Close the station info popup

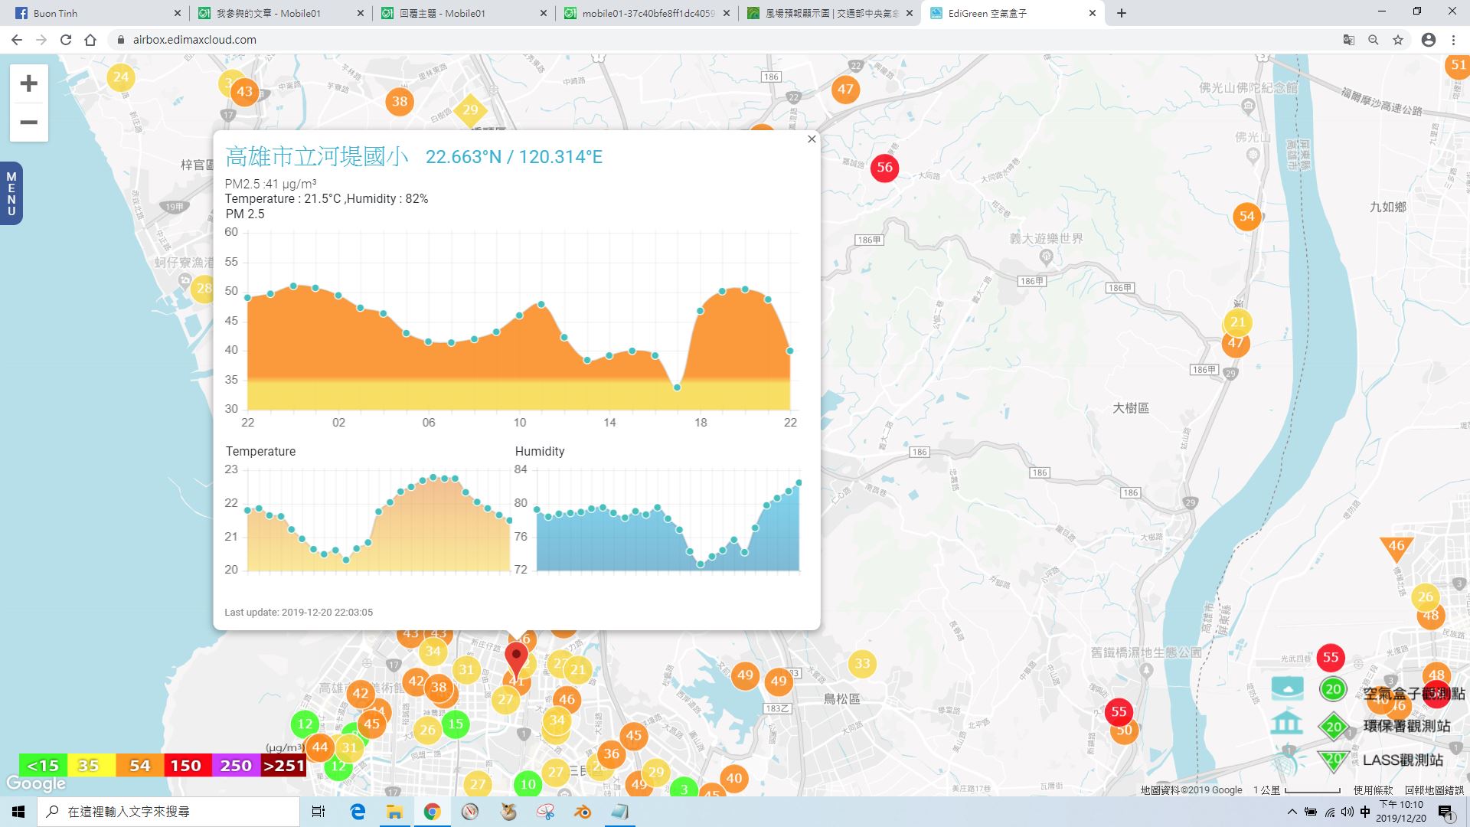click(x=812, y=139)
